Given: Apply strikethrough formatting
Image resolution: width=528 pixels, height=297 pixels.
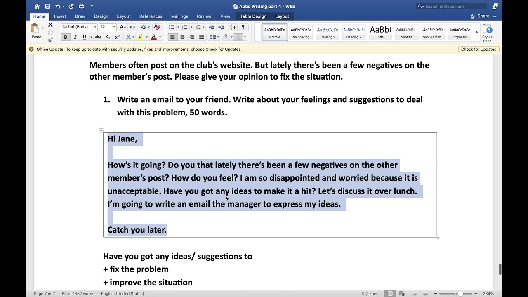Looking at the screenshot, I should tap(98, 37).
